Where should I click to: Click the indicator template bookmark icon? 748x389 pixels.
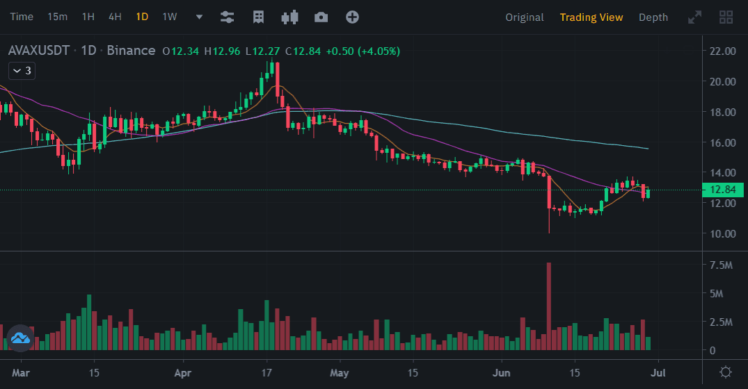(258, 17)
